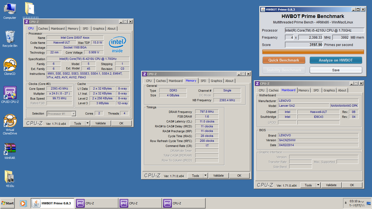Open Tools dropdown arrow in Memory window

(205, 176)
